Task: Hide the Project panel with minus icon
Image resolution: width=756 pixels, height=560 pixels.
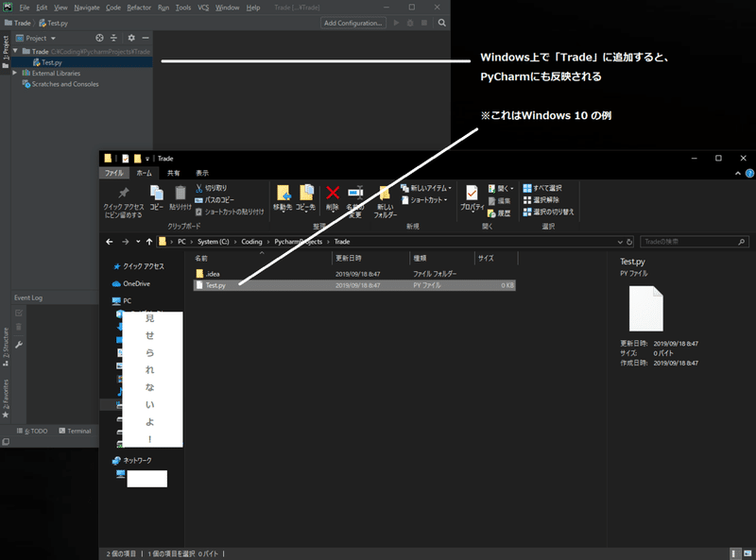Action: coord(146,38)
